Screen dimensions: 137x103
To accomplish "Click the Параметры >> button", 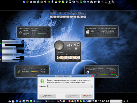I will (x=47, y=96).
